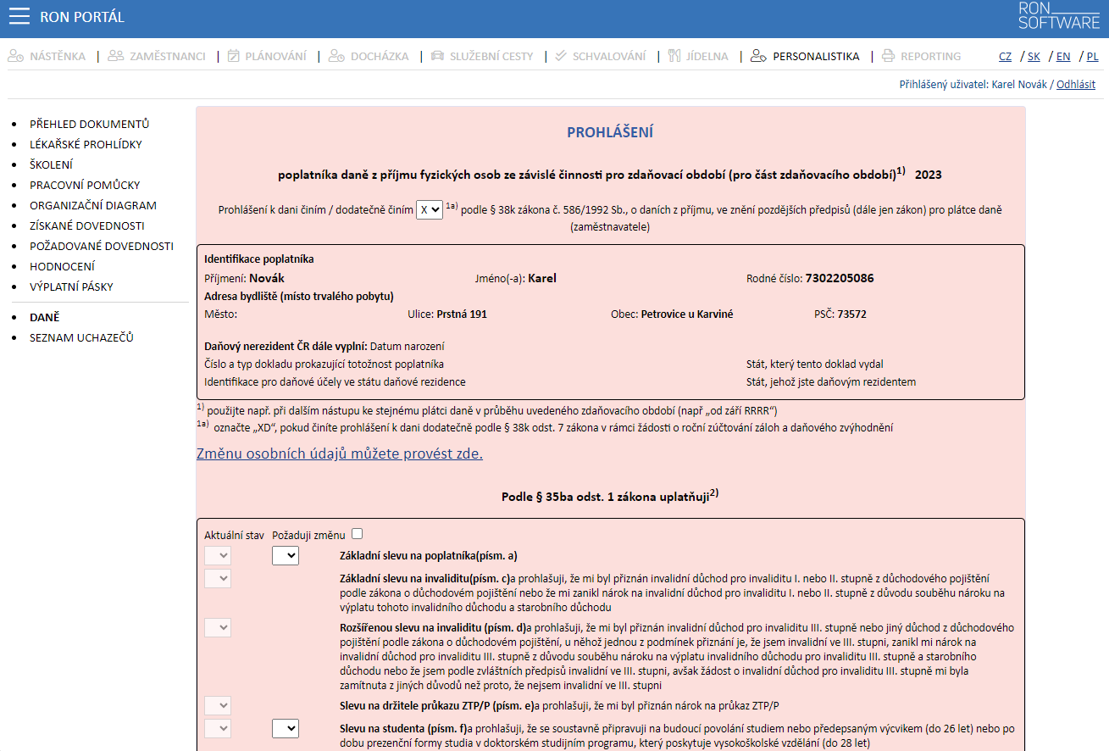
Task: Open Požaduji změnu dropdown for Slevu na studenta
Action: click(286, 728)
